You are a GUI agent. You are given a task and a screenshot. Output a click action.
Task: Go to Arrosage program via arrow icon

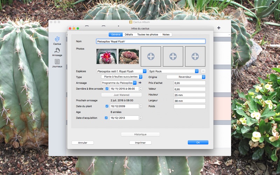pyautogui.click(x=140, y=83)
